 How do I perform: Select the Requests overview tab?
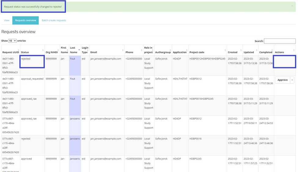pos(25,20)
